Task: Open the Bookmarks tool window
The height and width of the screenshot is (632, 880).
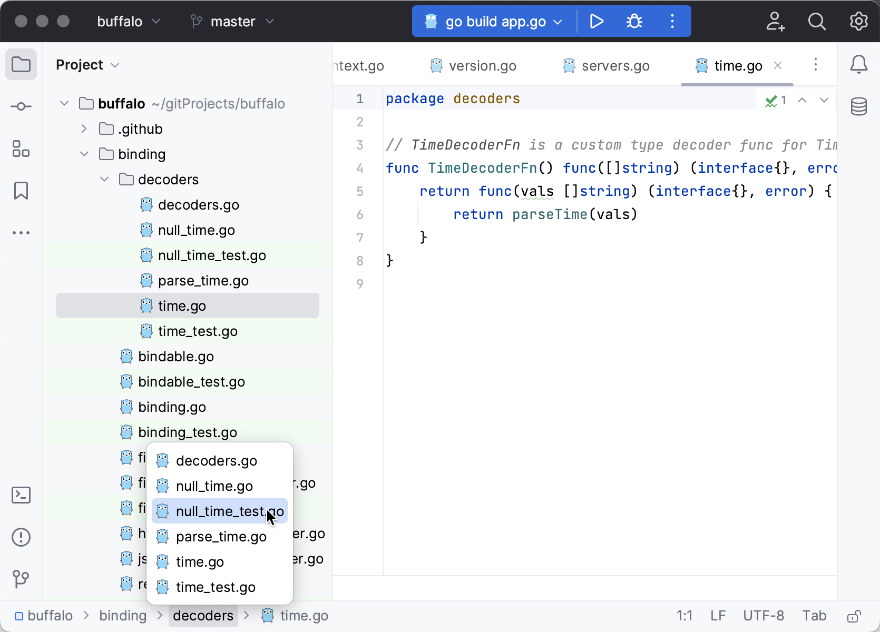Action: point(21,191)
